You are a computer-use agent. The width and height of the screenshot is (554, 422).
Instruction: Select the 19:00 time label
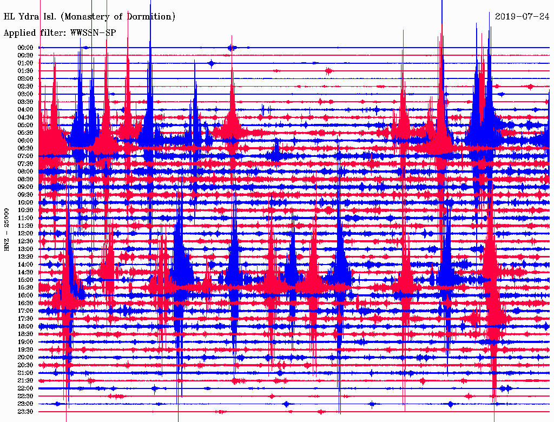25,342
